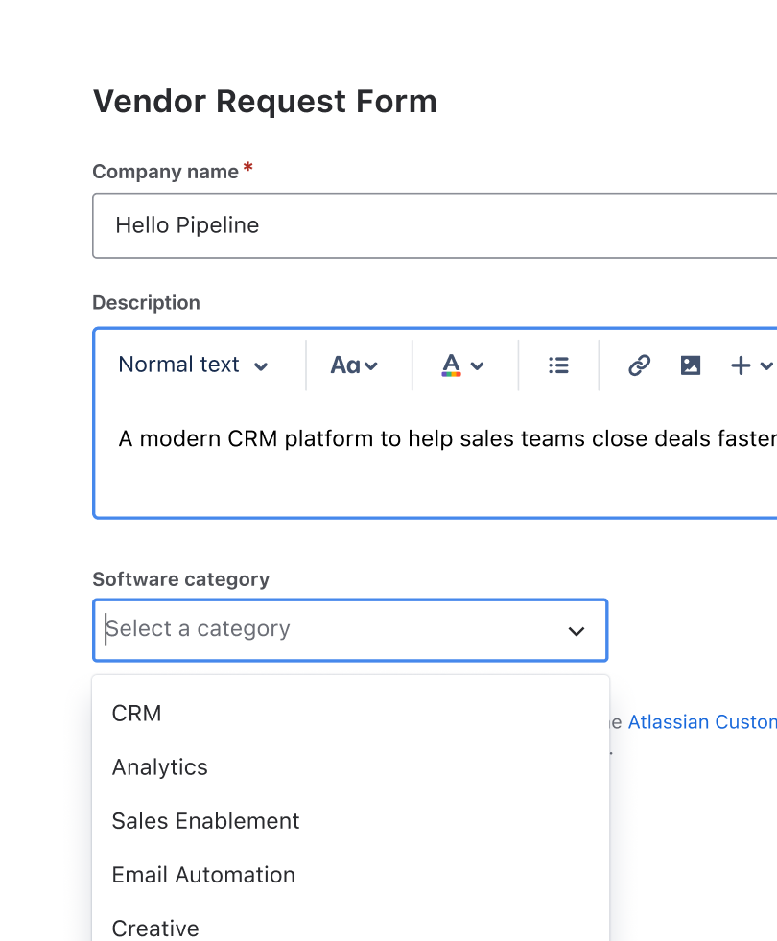
Task: Click the Software category chevron arrow
Action: [576, 631]
